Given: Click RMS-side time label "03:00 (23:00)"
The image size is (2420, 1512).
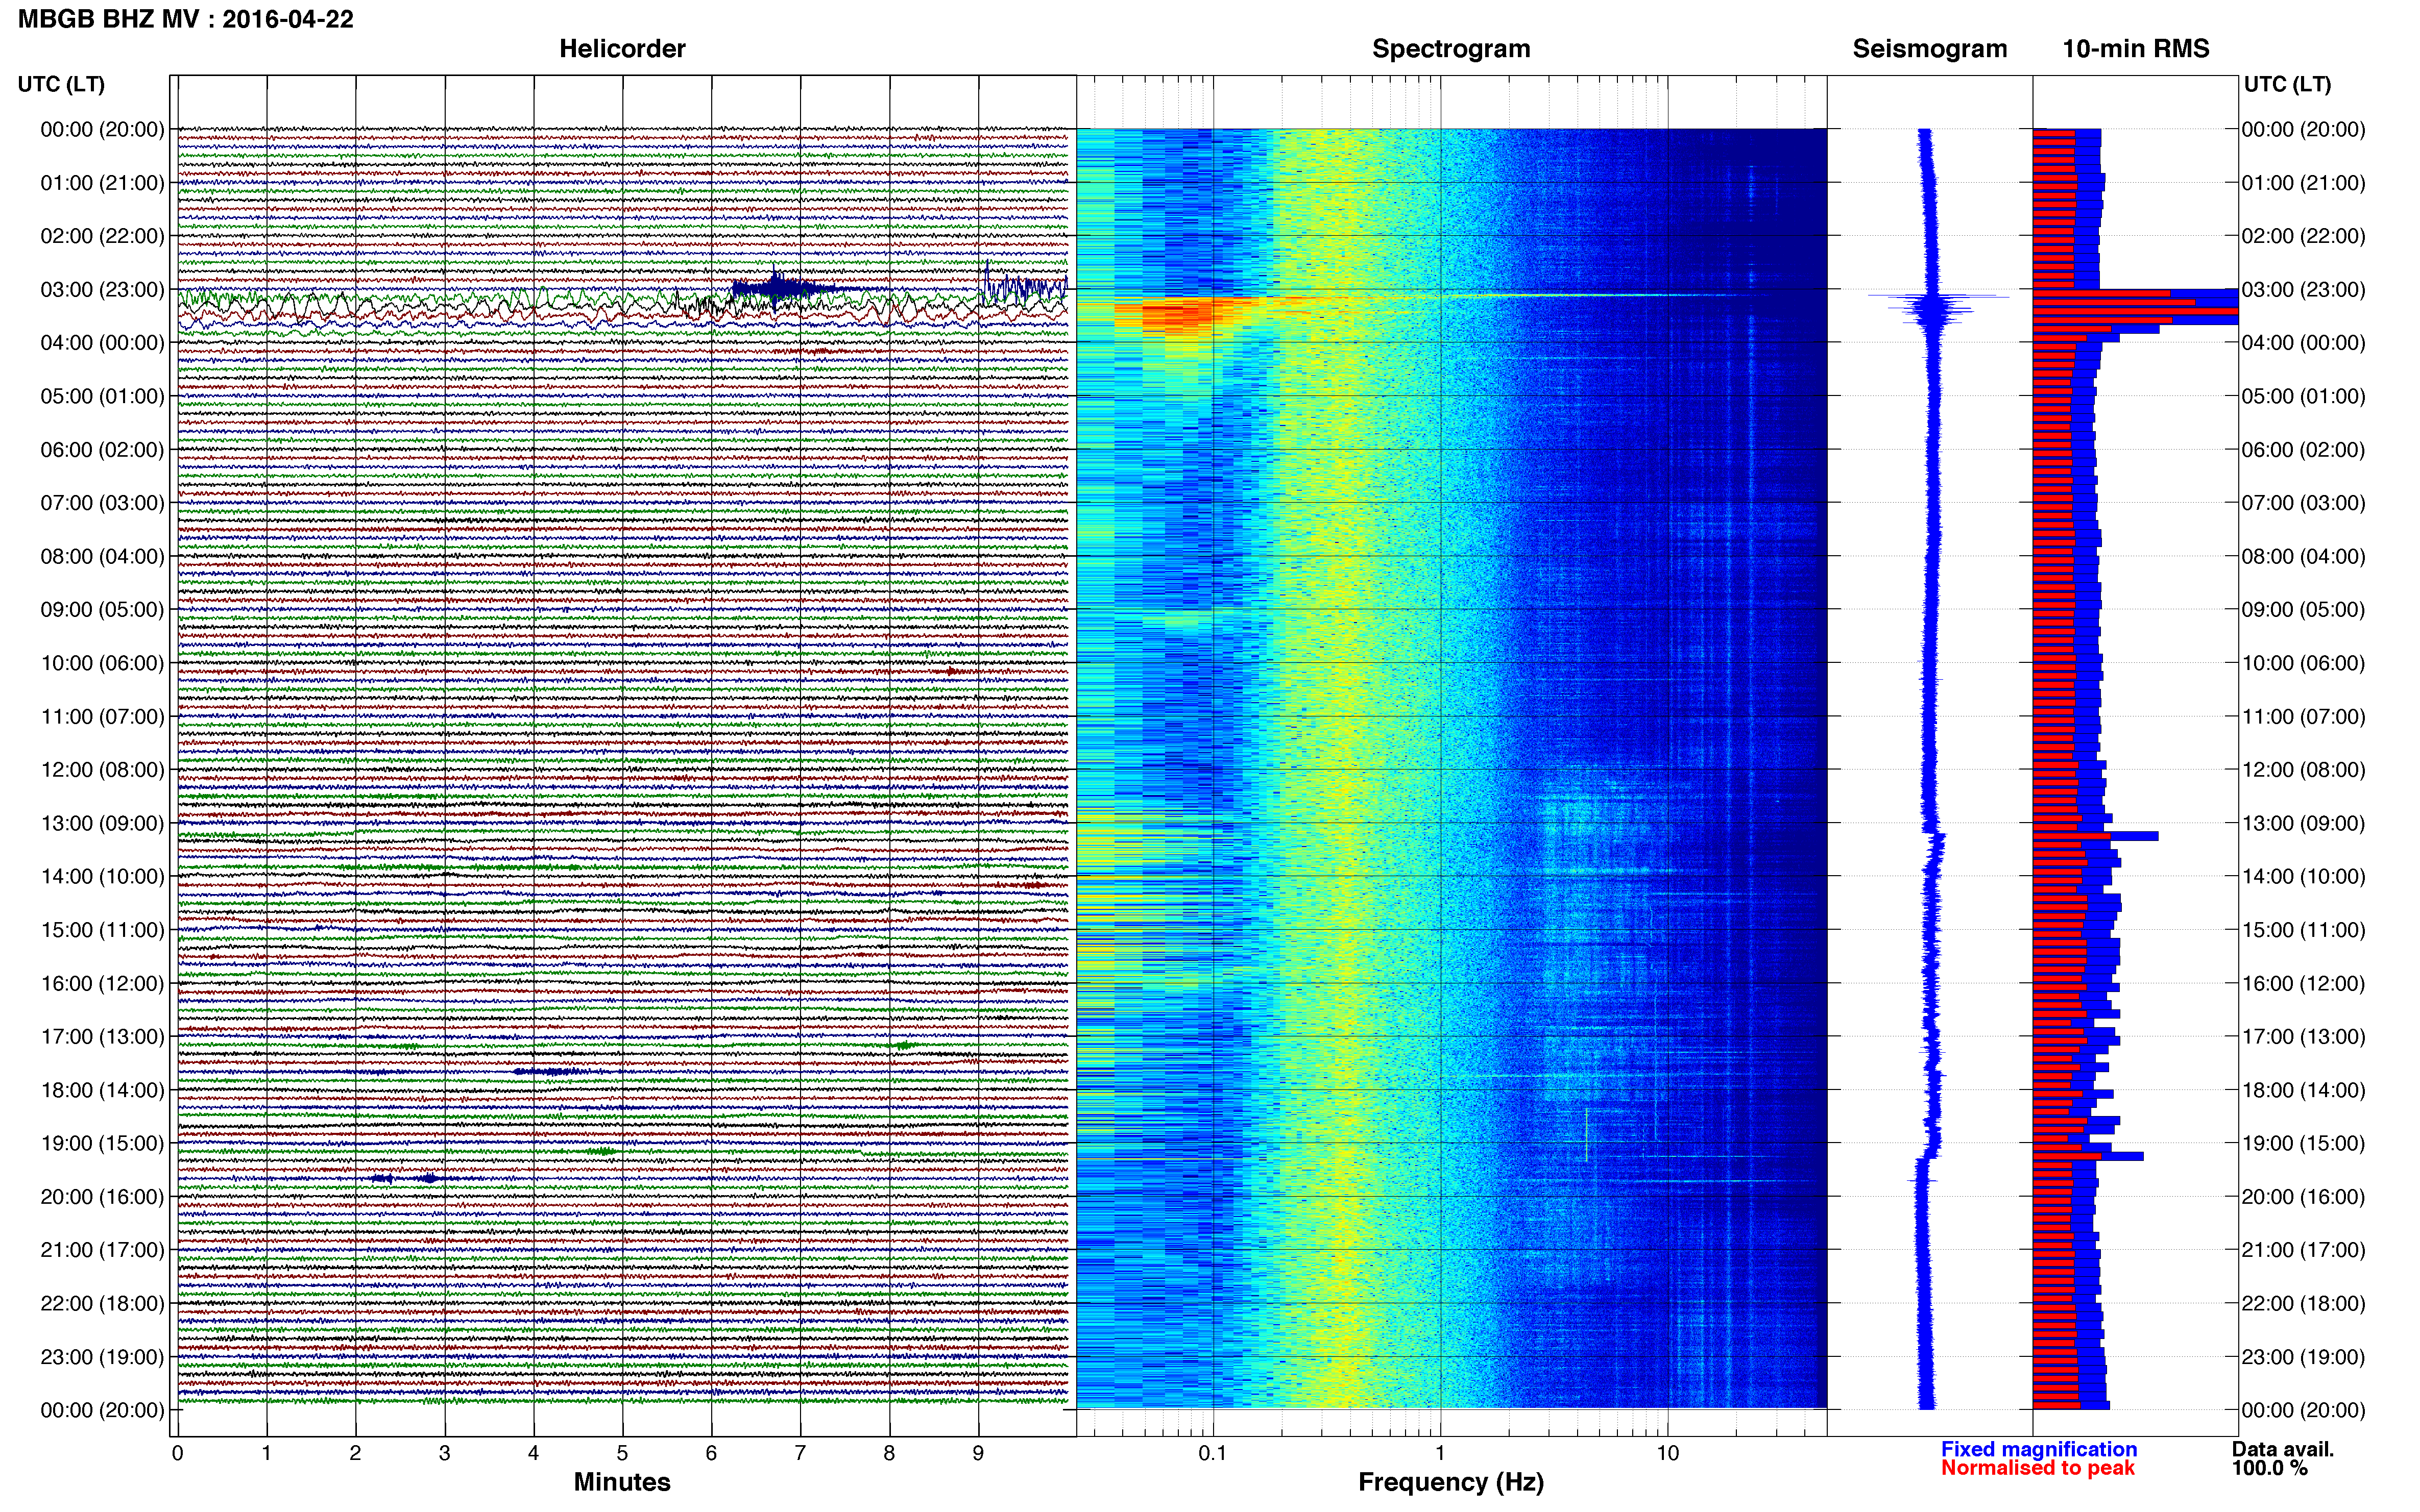Looking at the screenshot, I should click(x=2303, y=290).
